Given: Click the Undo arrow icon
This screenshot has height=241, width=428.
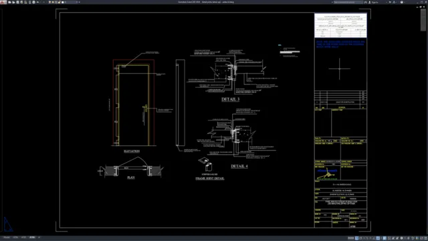Looking at the screenshot, I should 37,2.
